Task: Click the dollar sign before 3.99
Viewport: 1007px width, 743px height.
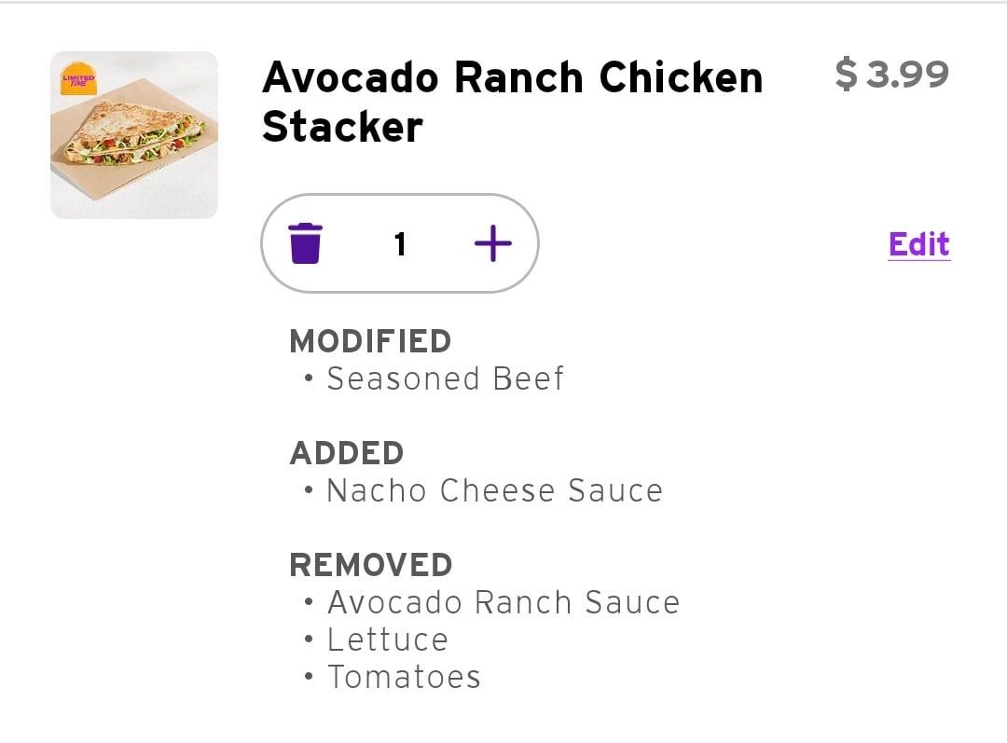Action: click(x=846, y=74)
